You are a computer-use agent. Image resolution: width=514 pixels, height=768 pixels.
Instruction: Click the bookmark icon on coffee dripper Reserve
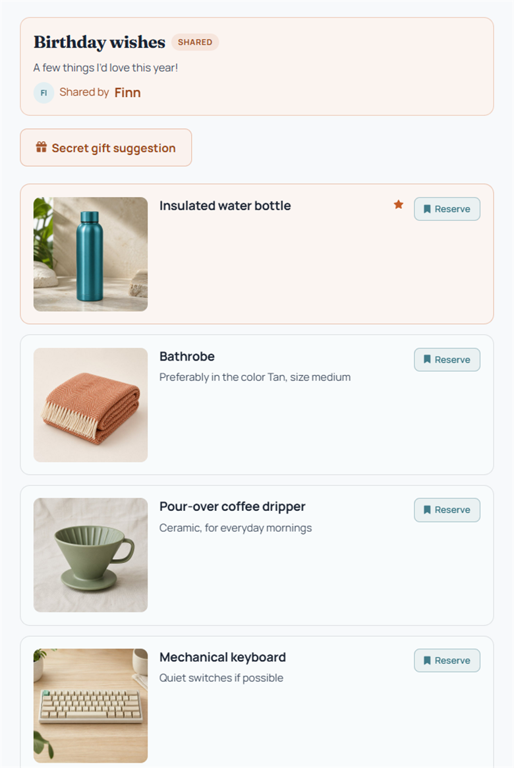[427, 510]
